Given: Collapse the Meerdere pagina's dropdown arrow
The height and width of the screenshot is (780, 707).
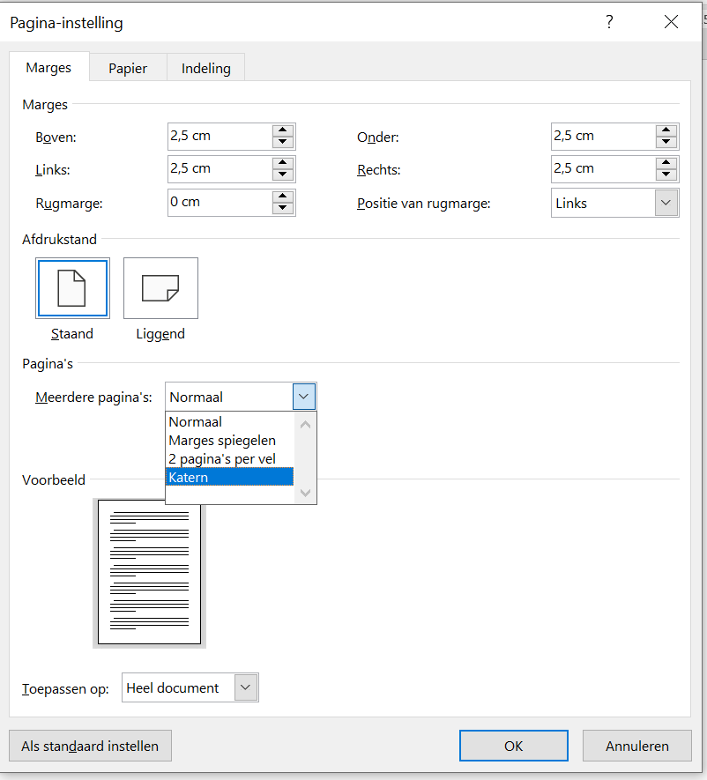Looking at the screenshot, I should (304, 397).
